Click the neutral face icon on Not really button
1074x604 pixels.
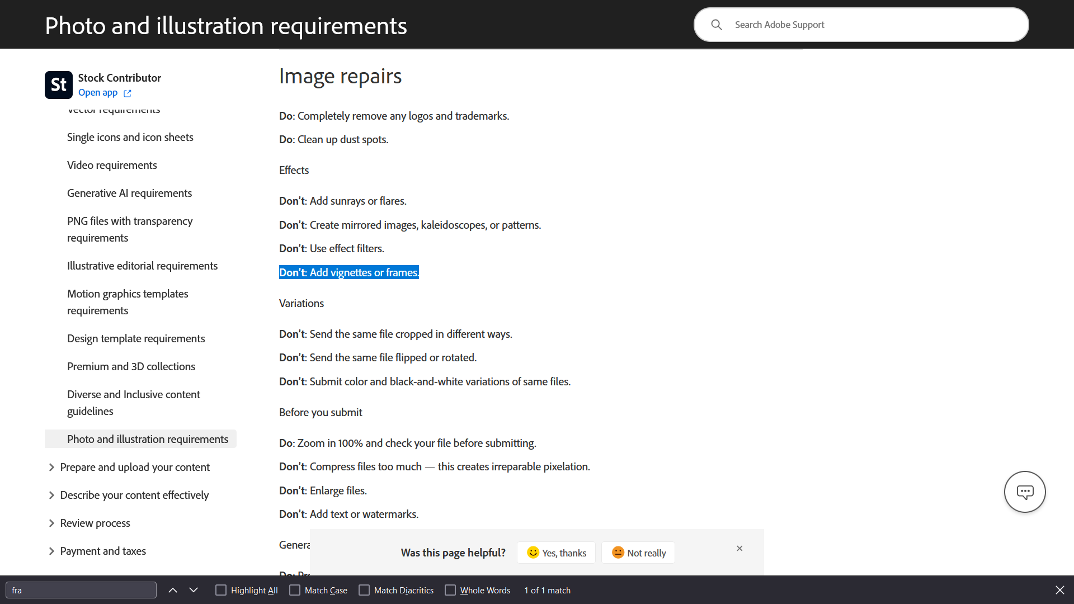(618, 553)
